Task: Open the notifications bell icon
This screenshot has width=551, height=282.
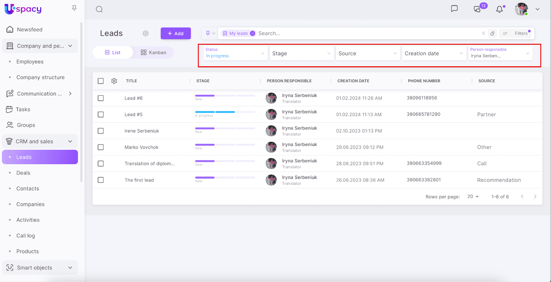Action: [x=499, y=9]
